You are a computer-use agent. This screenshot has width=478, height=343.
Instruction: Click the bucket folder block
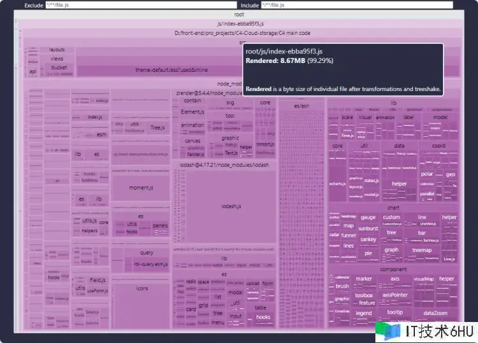tap(59, 67)
